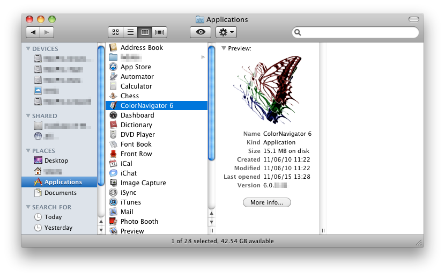Click the '15.1 MB on disk' size value

286,151
